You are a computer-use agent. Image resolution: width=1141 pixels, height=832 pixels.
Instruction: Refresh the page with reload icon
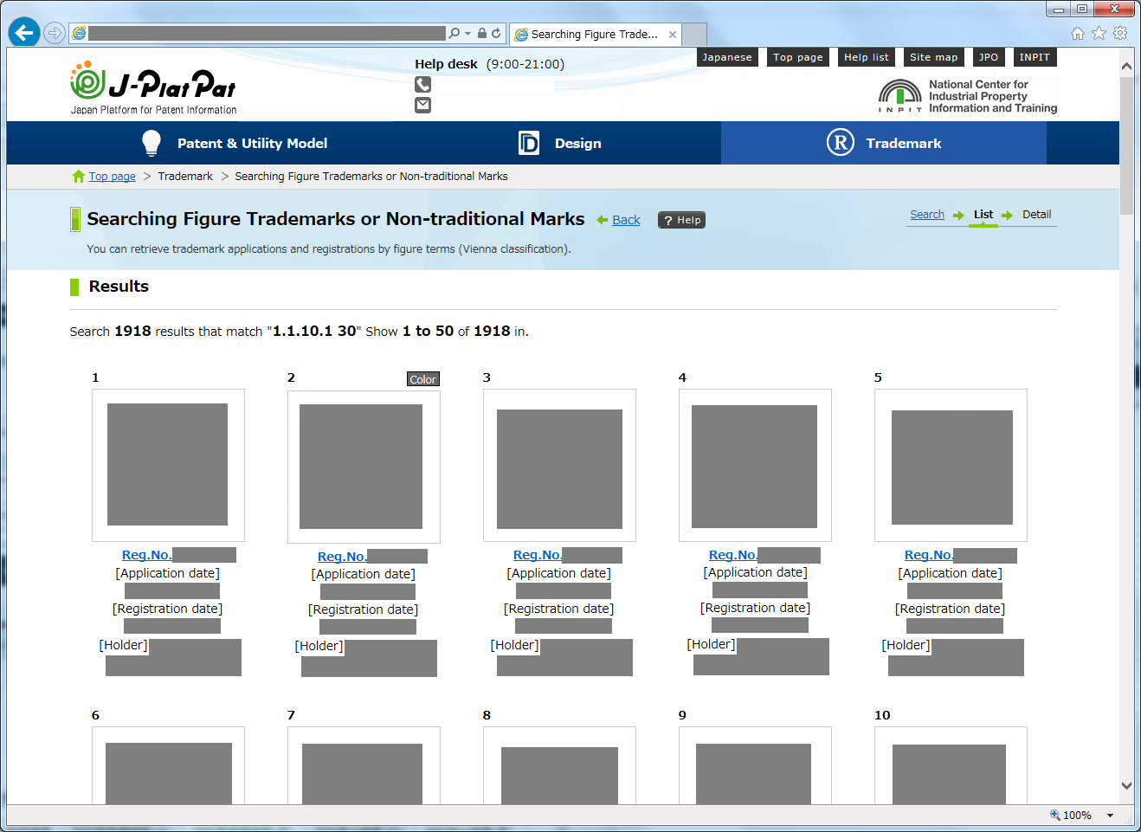pos(496,33)
